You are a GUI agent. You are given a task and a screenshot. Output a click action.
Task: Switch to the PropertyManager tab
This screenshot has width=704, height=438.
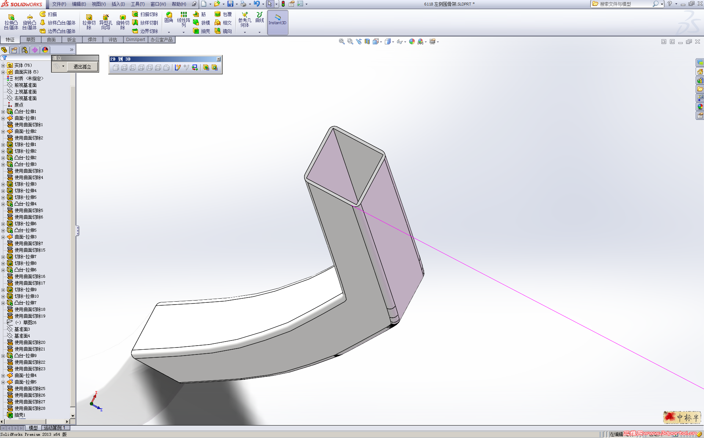[x=14, y=50]
